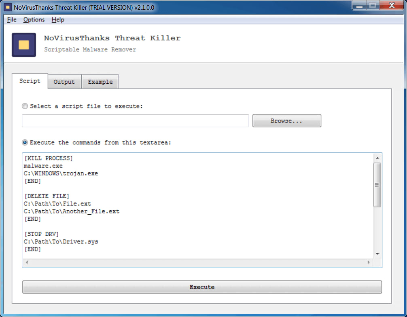Click the textarea scroll down arrow
Screen dimensions: 407x317
click(377, 254)
